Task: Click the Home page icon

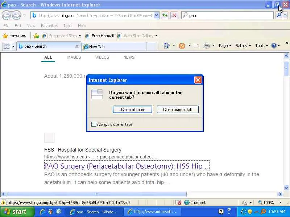Action: click(x=167, y=46)
